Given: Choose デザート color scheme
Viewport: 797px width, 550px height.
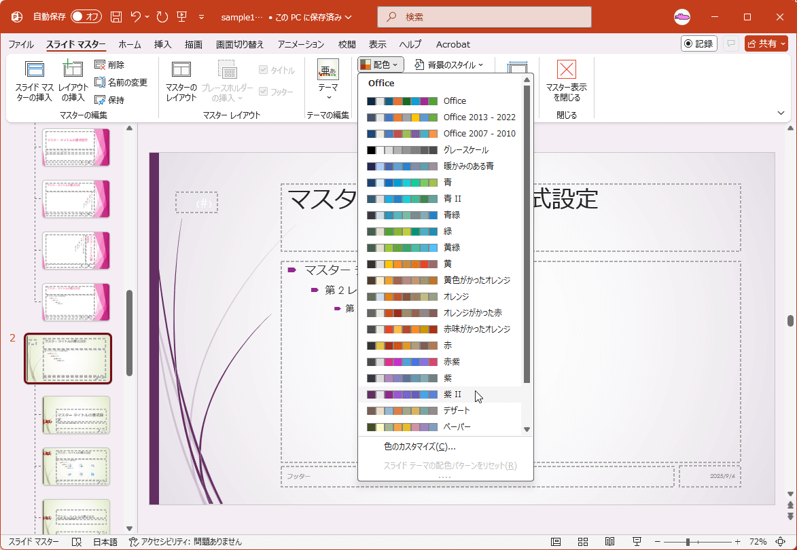Looking at the screenshot, I should [440, 410].
